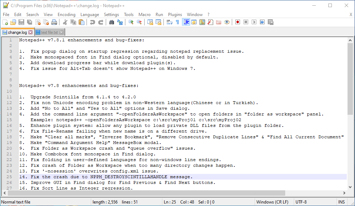Click the Save All toolbar icon
This screenshot has height=206, width=355.
[30, 22]
